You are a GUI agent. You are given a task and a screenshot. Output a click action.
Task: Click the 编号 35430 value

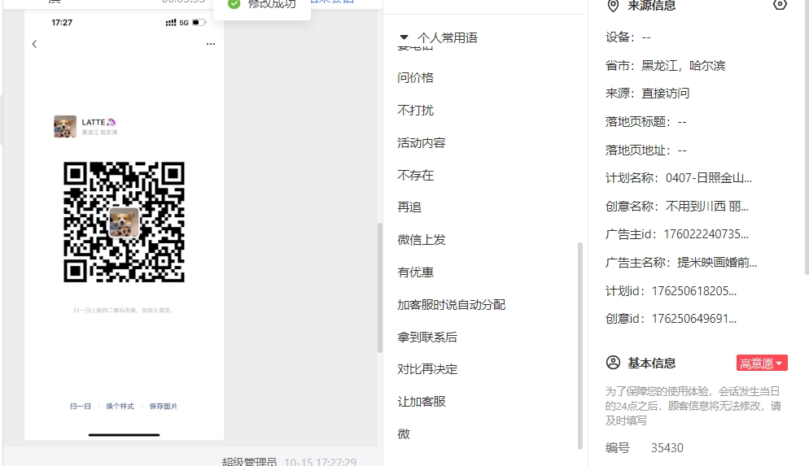(667, 448)
